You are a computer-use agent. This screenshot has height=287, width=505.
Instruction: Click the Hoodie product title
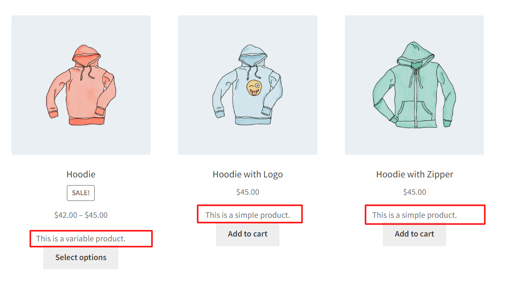tap(80, 174)
